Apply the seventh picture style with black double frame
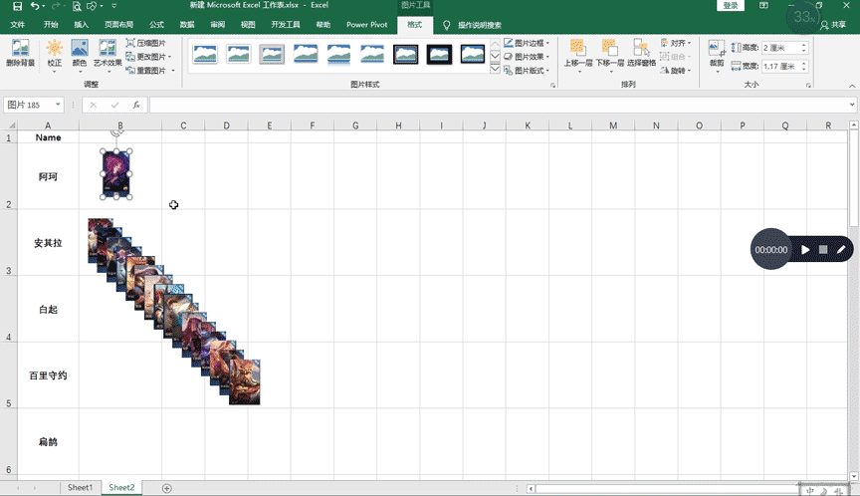The image size is (860, 496). (406, 54)
